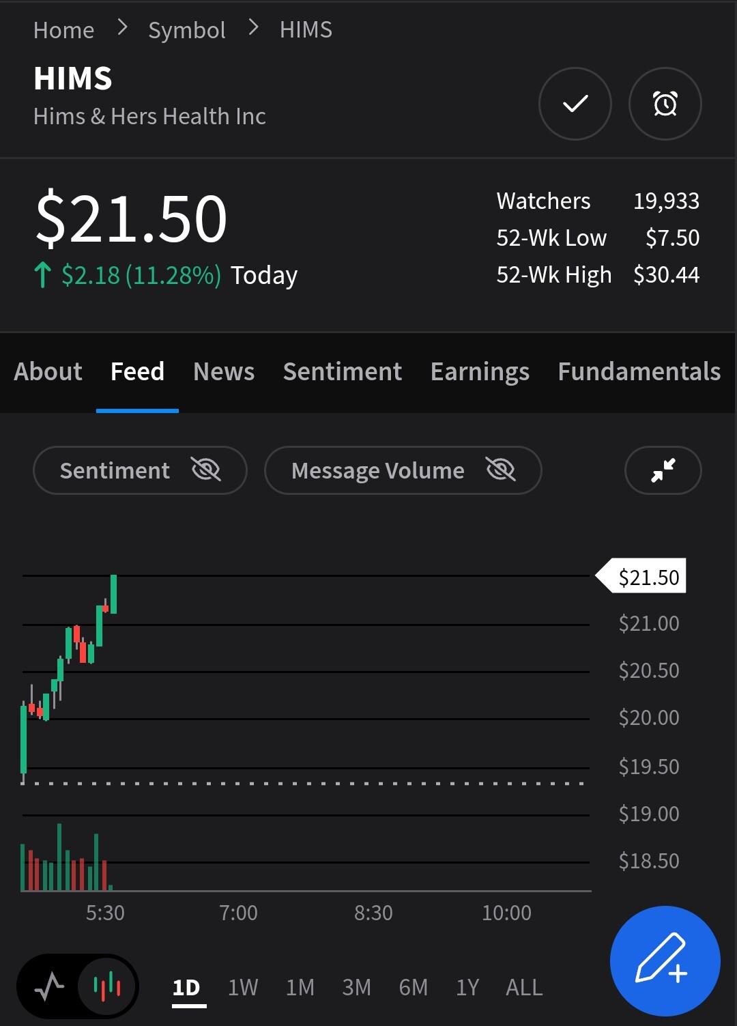Select 1D chart range

[x=186, y=988]
